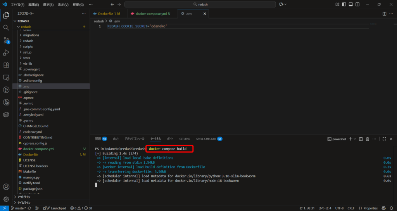Open the Manage gear icon
This screenshot has width=397, height=211.
coord(6,199)
